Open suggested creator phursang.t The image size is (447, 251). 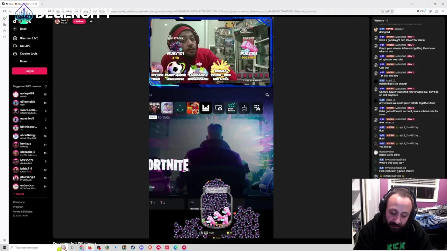30,178
